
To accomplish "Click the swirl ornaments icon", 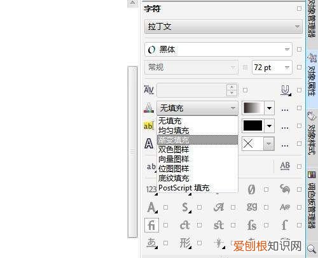I will pyautogui.click(x=285, y=189).
